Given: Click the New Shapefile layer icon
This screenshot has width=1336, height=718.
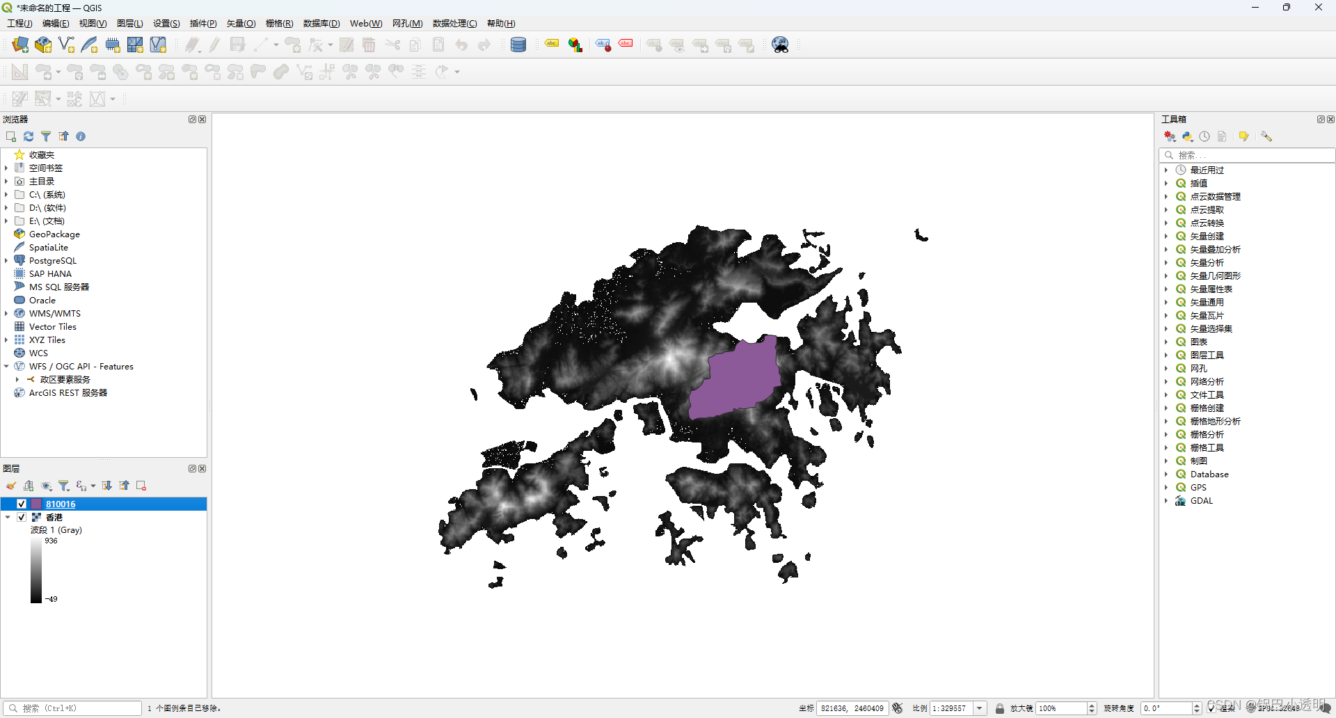Looking at the screenshot, I should (x=66, y=45).
